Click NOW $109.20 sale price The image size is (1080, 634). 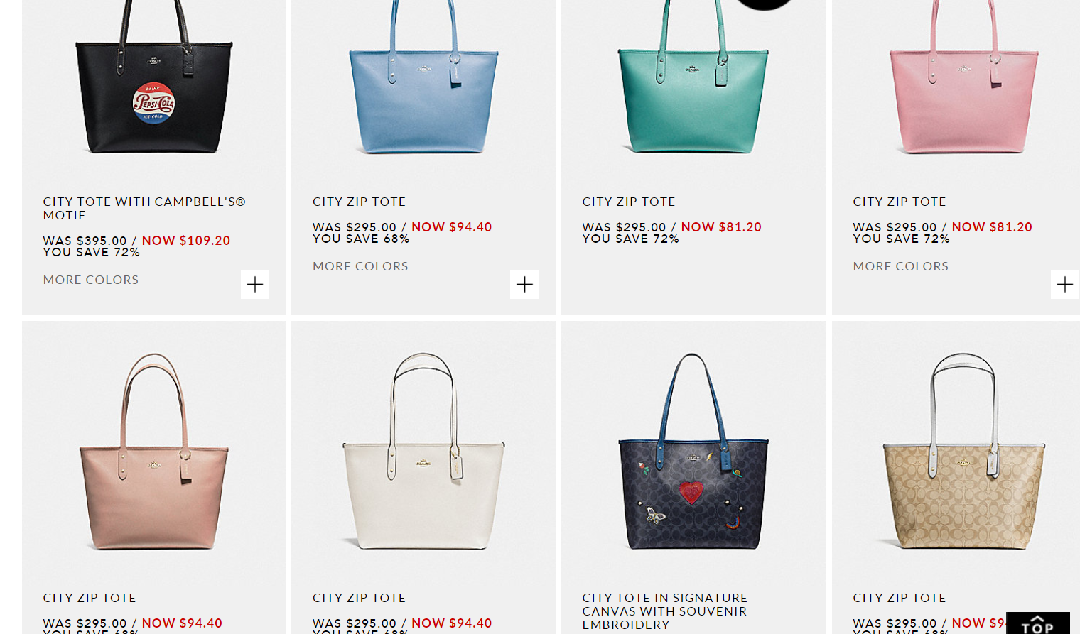tap(186, 241)
